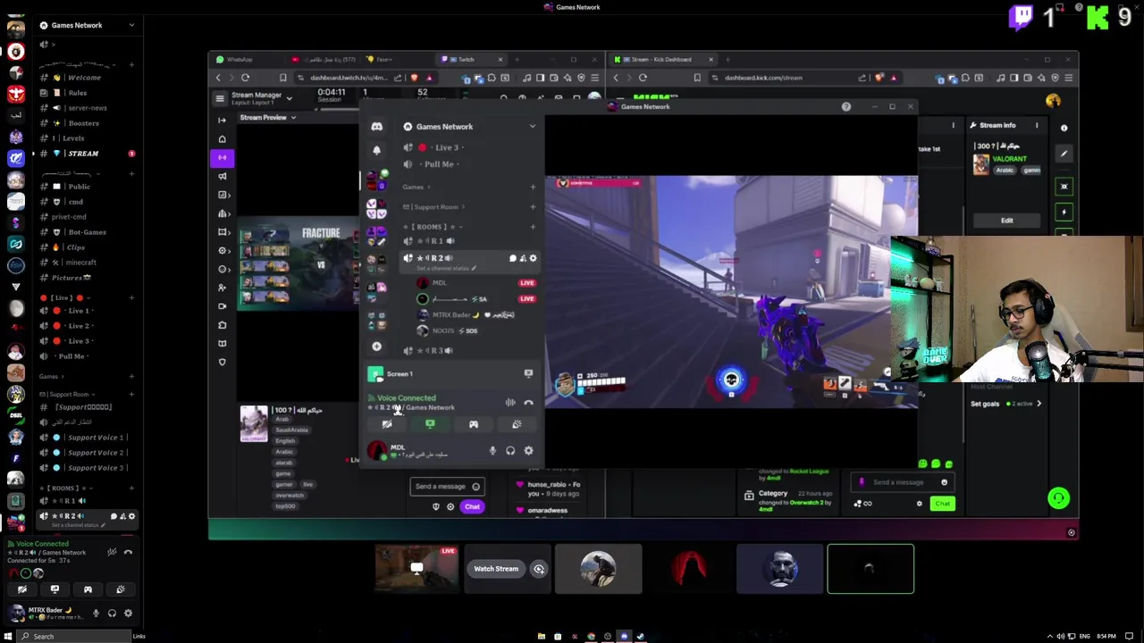
Task: Open the Discord home icon in inner window
Action: (376, 127)
